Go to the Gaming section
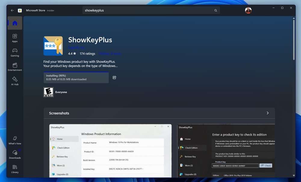Screen dimensions: 301x182 coord(15,53)
